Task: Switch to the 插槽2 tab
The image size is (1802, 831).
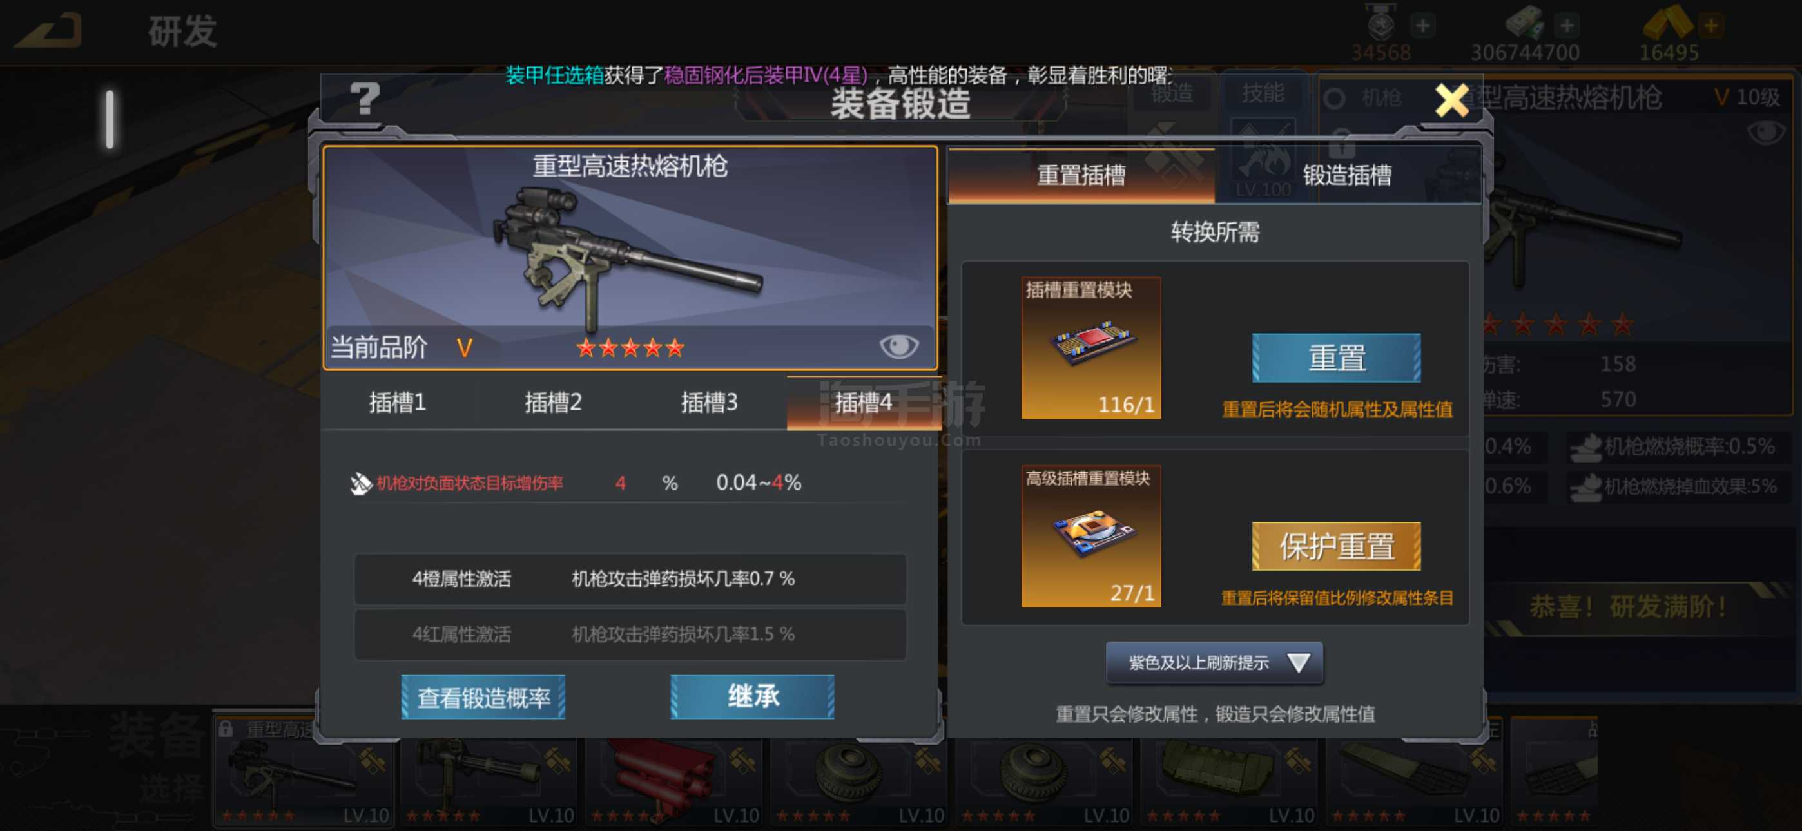Action: point(554,402)
